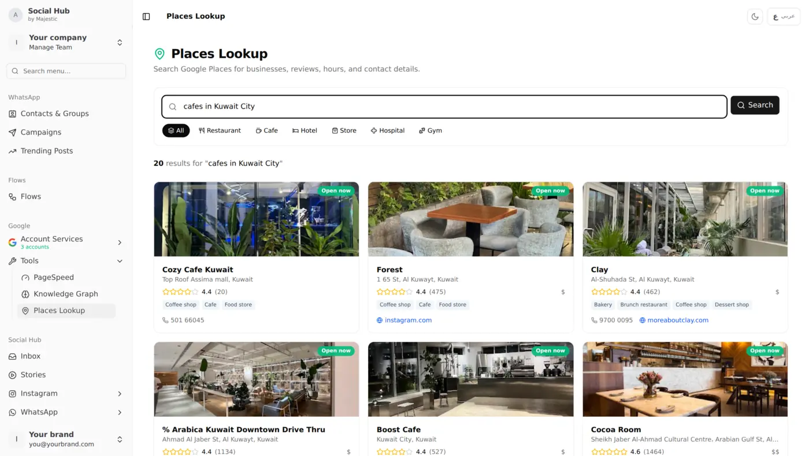Filter results by Cafe
The image size is (809, 456).
pos(267,130)
